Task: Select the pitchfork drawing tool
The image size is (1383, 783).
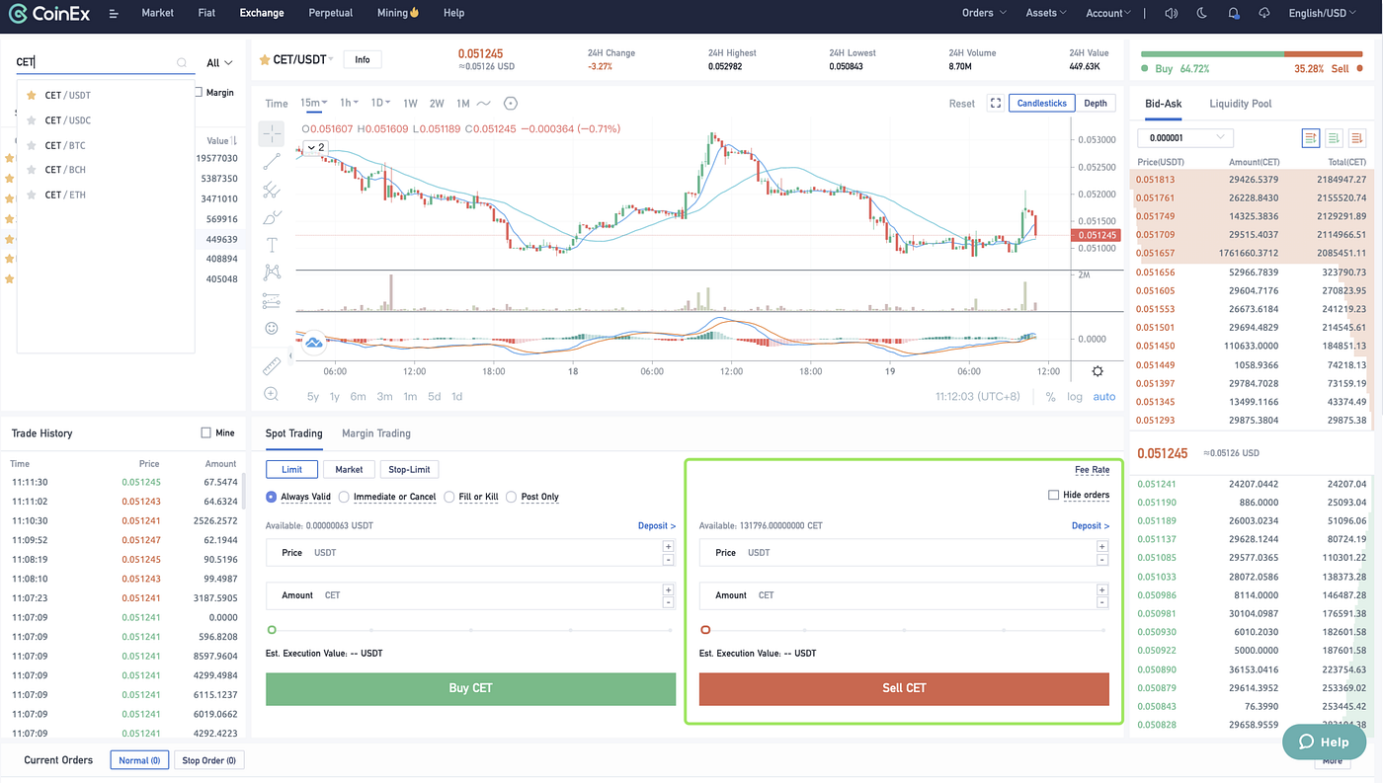Action: tap(272, 190)
